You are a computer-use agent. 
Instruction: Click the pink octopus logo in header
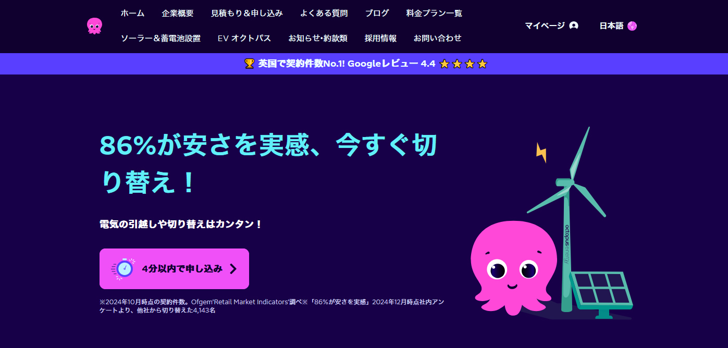pos(95,26)
